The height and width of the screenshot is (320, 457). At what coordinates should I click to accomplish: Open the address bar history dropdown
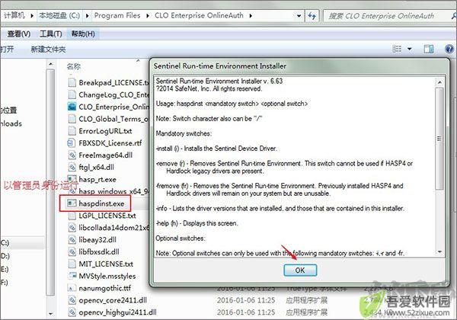(x=299, y=16)
